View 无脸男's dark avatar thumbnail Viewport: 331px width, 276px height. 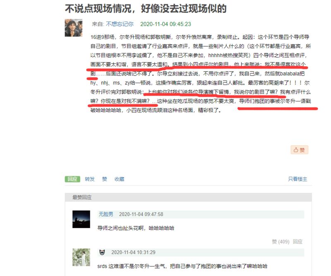click(81, 219)
